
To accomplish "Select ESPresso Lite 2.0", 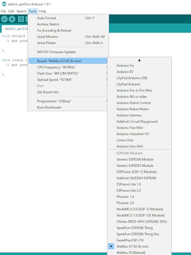I will pyautogui.click(x=139, y=190).
